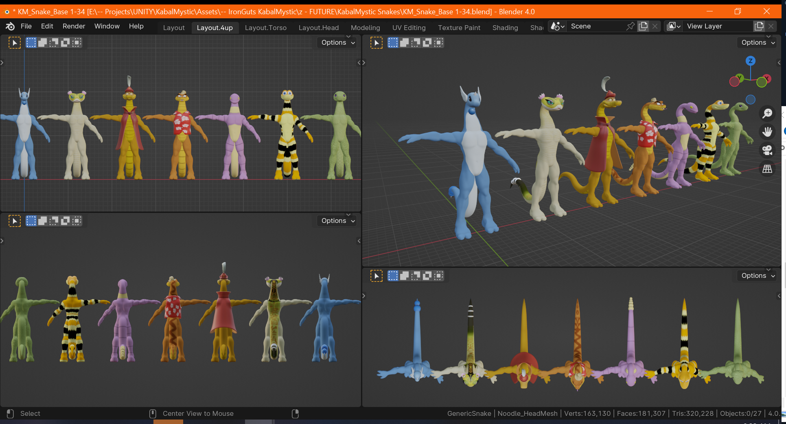Expand the back-view viewport's left toolbar arrow

[2, 241]
